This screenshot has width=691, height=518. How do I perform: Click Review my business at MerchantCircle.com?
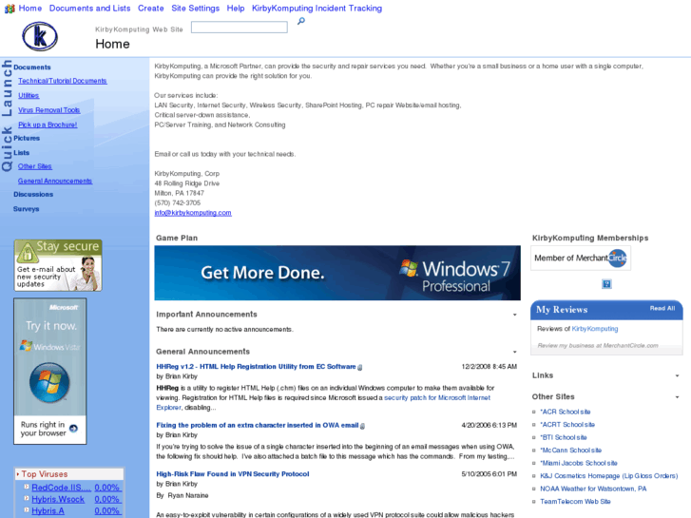pos(598,346)
